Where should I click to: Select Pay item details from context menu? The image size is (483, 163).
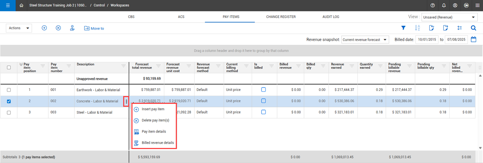click(154, 131)
